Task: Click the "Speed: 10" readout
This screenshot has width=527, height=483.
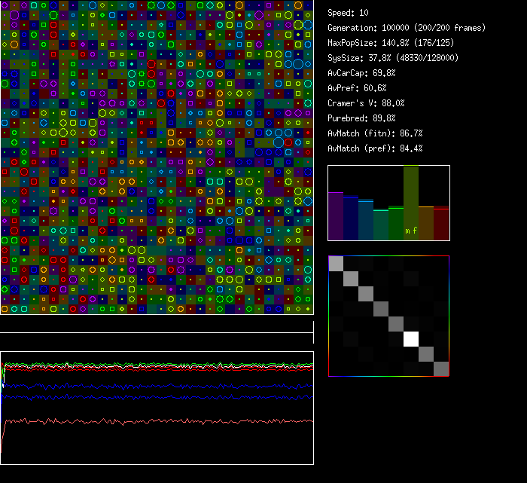Action: tap(348, 13)
